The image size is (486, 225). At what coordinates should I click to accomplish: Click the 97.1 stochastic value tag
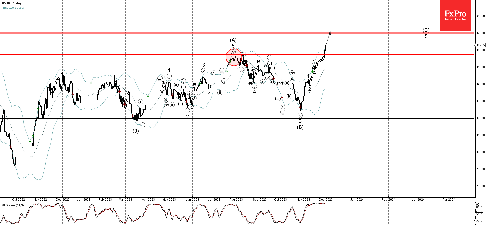(x=479, y=204)
